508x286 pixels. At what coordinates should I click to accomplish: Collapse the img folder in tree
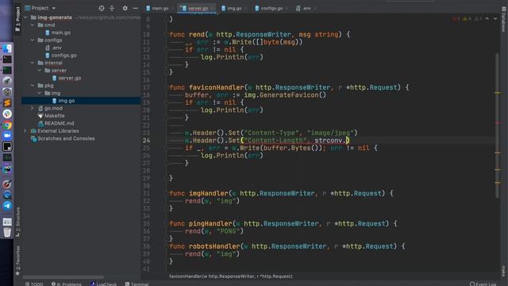(x=40, y=93)
